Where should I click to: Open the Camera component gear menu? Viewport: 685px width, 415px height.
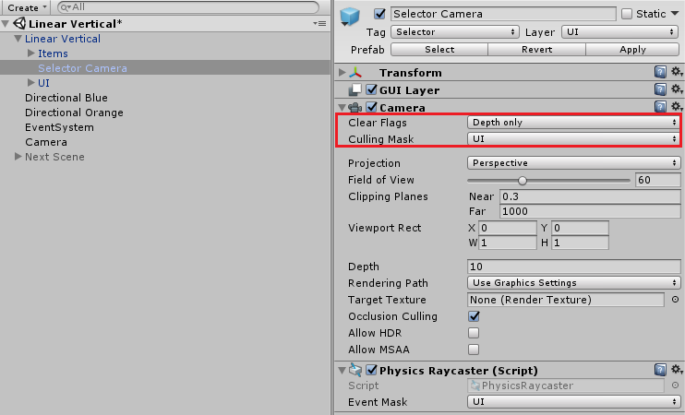coord(677,106)
